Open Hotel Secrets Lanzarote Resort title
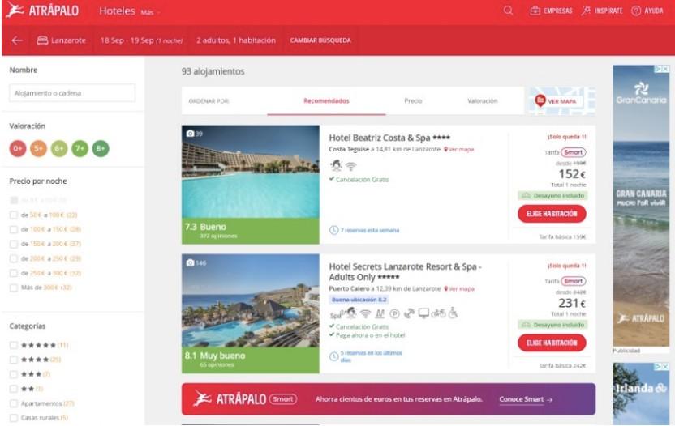The height and width of the screenshot is (426, 675). (x=405, y=271)
